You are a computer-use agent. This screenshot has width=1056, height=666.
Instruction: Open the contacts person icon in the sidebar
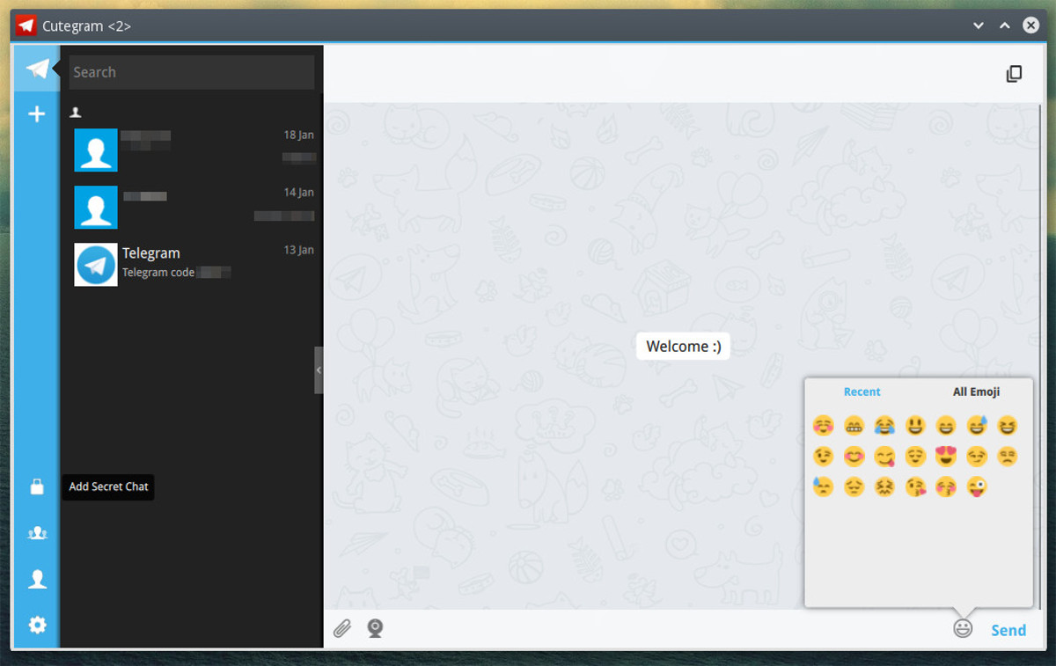(x=37, y=579)
